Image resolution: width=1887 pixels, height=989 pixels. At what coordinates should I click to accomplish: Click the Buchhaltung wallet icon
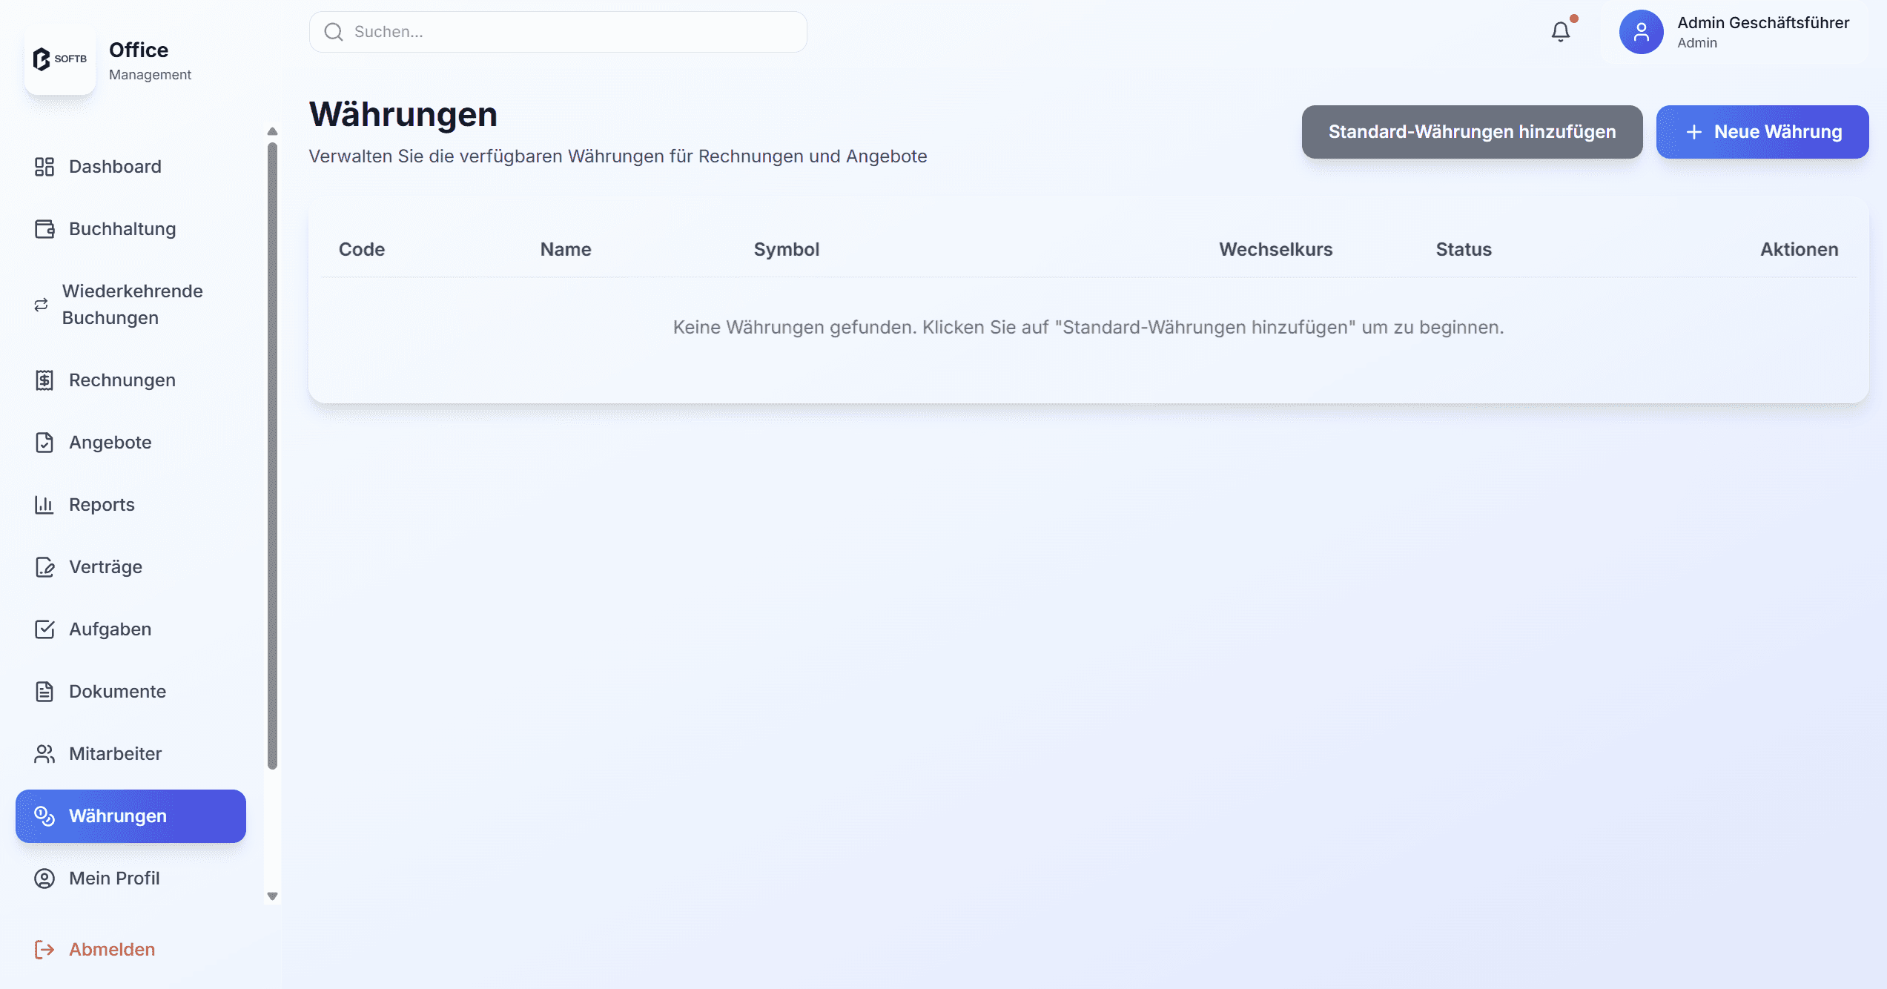click(x=44, y=229)
